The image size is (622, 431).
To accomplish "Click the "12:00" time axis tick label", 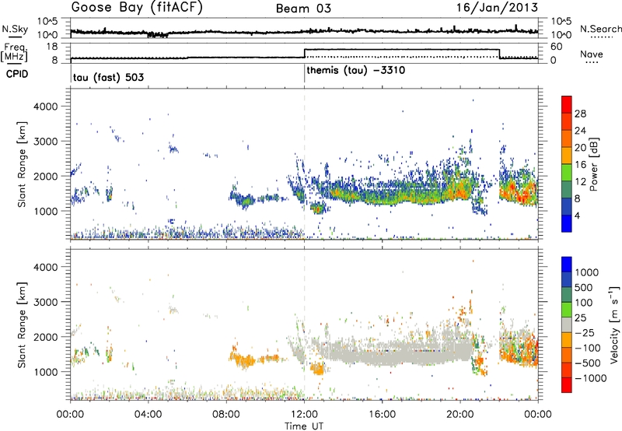I will tap(304, 415).
